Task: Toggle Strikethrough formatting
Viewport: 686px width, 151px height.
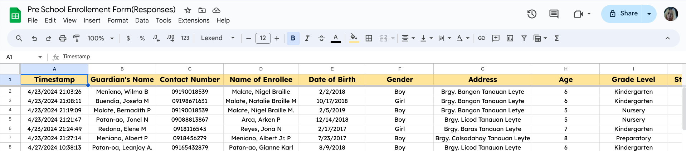Action: [x=321, y=38]
